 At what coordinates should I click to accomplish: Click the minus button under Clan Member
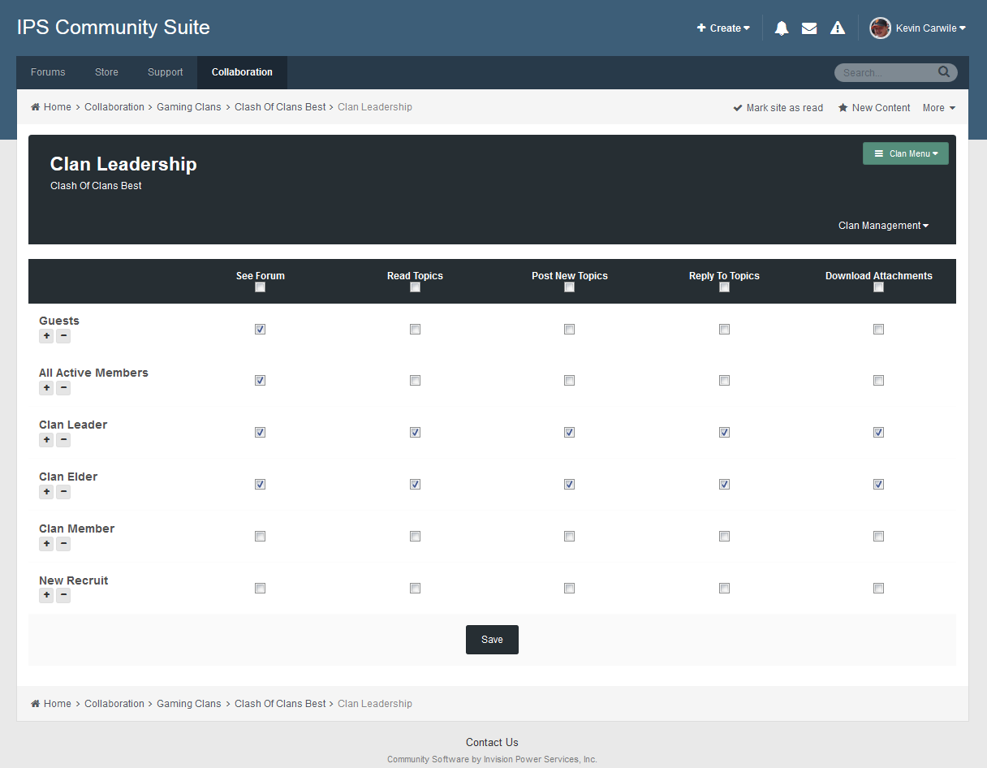click(x=63, y=544)
